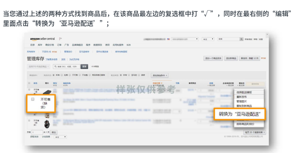
Task: Open the power bank product thumbnail
Action: pyautogui.click(x=47, y=92)
